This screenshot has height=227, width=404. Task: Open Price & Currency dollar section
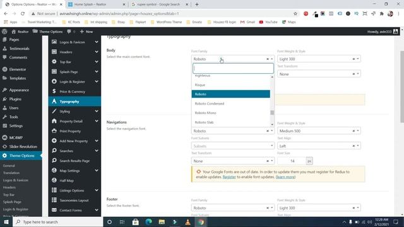pos(74,91)
